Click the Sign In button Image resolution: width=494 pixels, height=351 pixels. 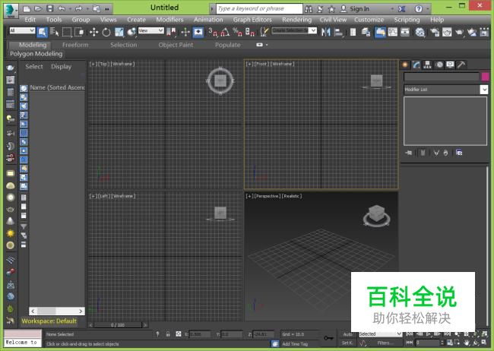pyautogui.click(x=359, y=8)
